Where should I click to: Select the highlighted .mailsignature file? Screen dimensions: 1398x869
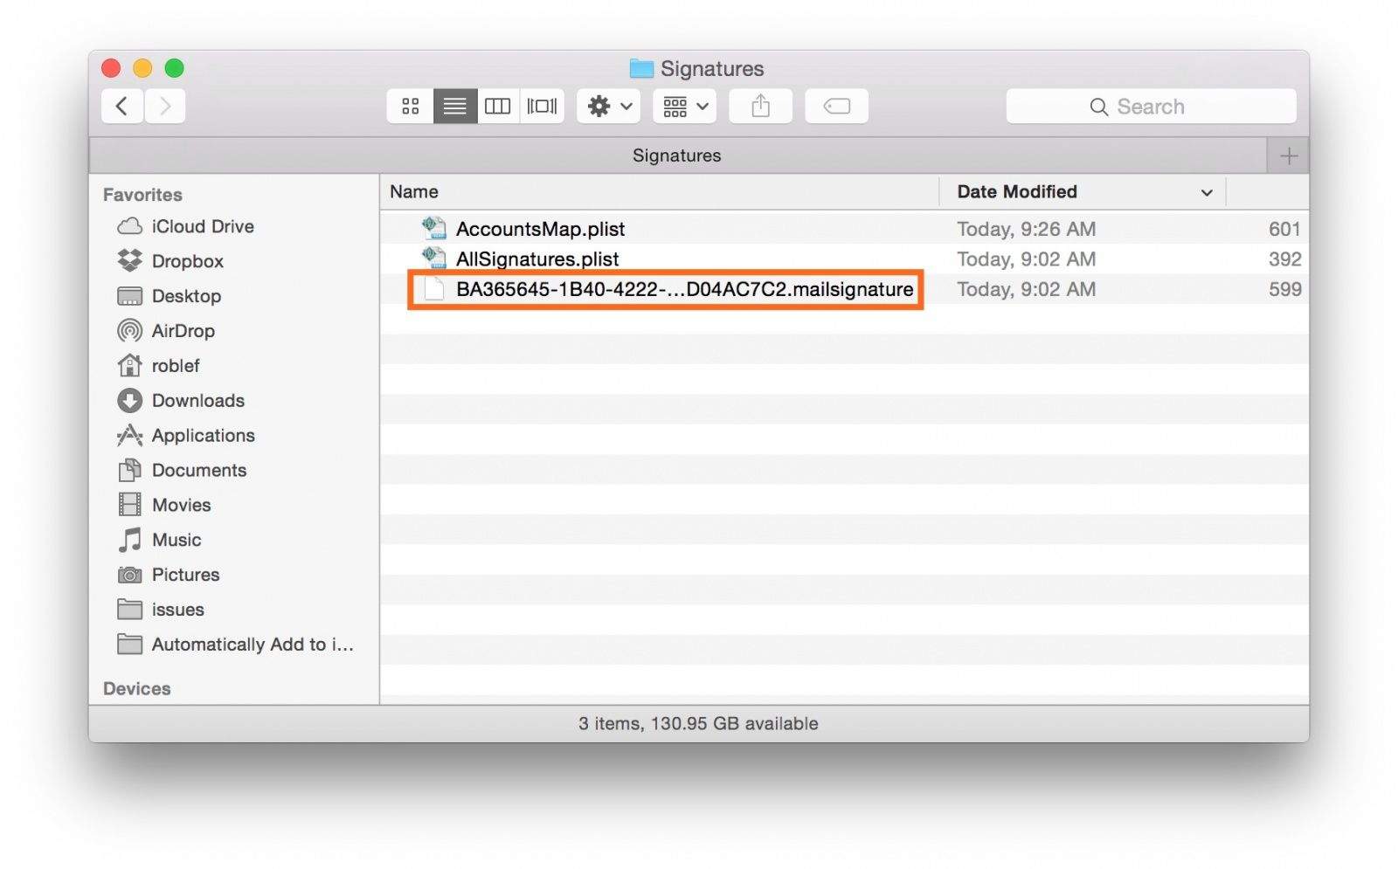(x=683, y=290)
